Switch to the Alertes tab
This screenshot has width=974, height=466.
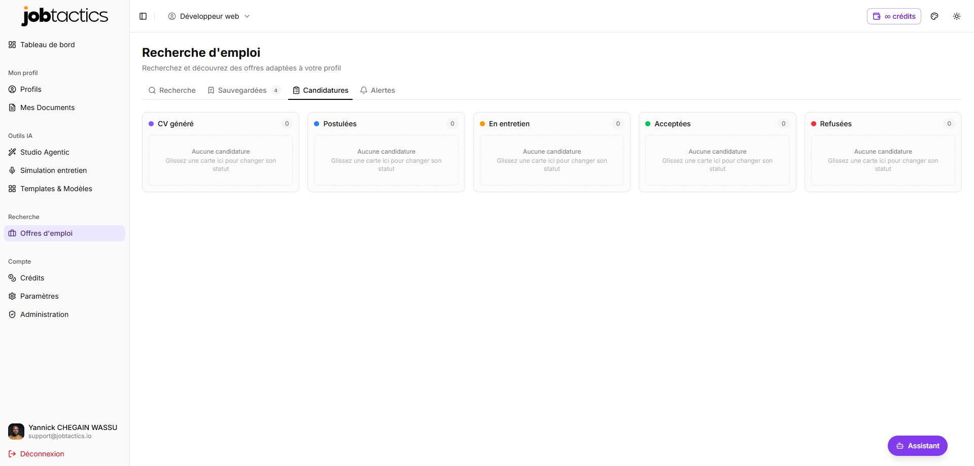pyautogui.click(x=377, y=90)
